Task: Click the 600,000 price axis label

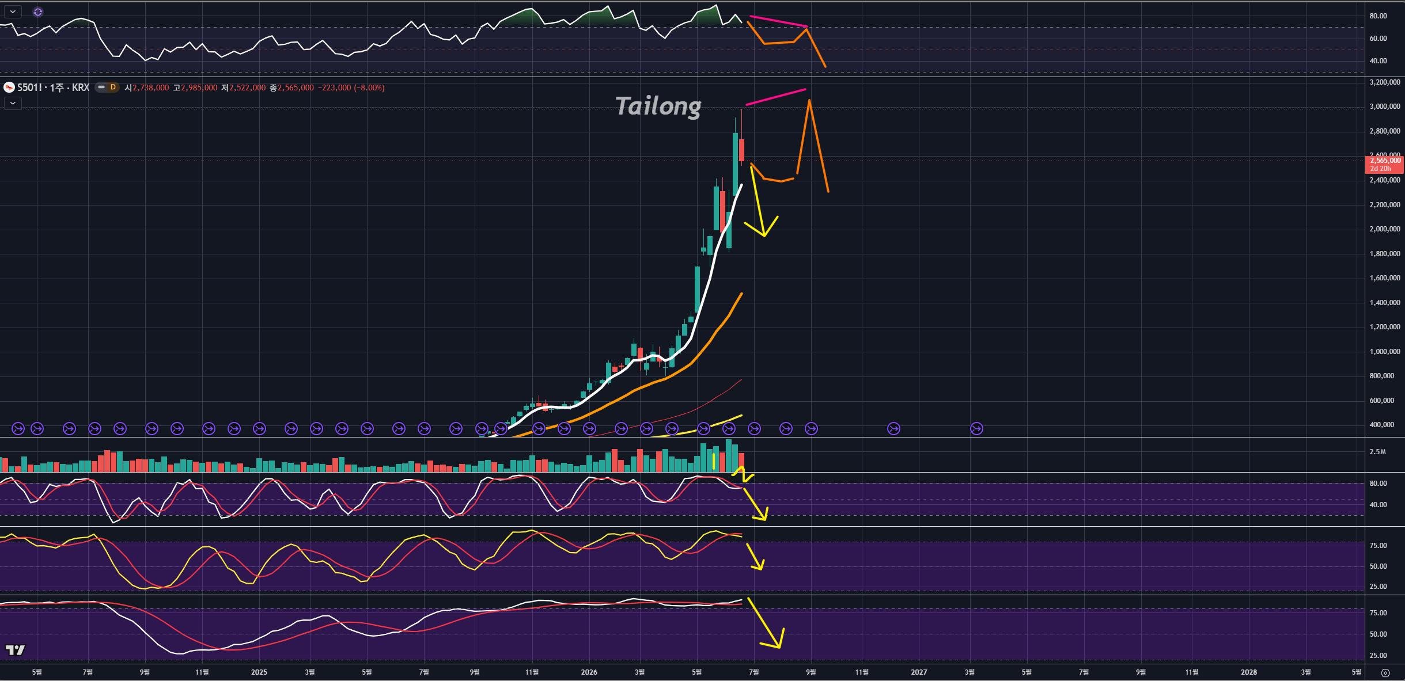Action: [x=1381, y=401]
